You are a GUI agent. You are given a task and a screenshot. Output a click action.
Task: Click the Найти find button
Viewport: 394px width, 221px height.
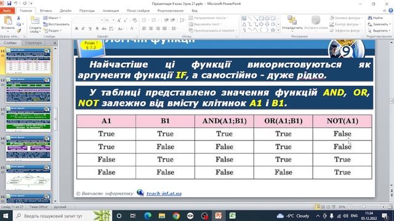(x=376, y=18)
